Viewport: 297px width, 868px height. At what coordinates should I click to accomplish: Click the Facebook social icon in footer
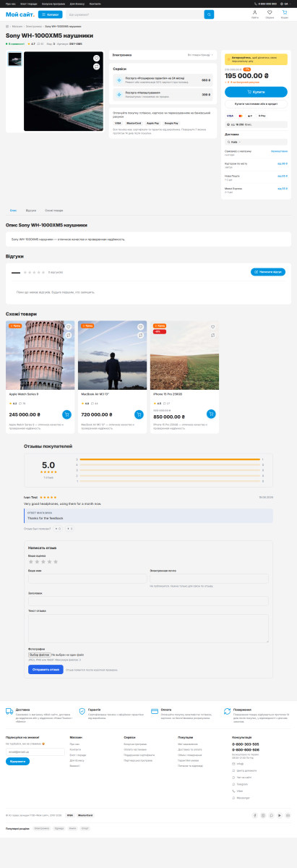(x=255, y=815)
